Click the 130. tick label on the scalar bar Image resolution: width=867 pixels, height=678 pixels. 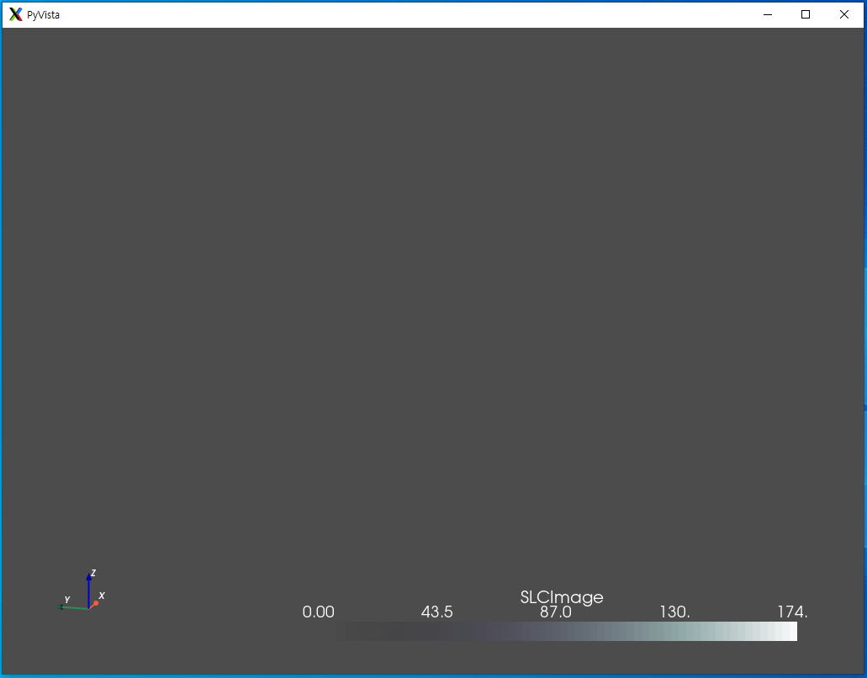pos(675,612)
